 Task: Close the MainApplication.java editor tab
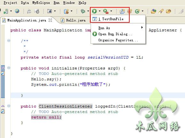(50, 20)
